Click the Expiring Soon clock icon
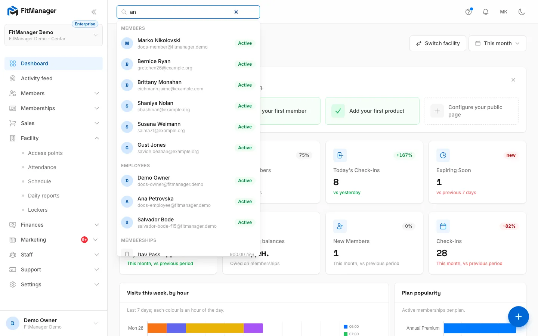 tap(443, 155)
